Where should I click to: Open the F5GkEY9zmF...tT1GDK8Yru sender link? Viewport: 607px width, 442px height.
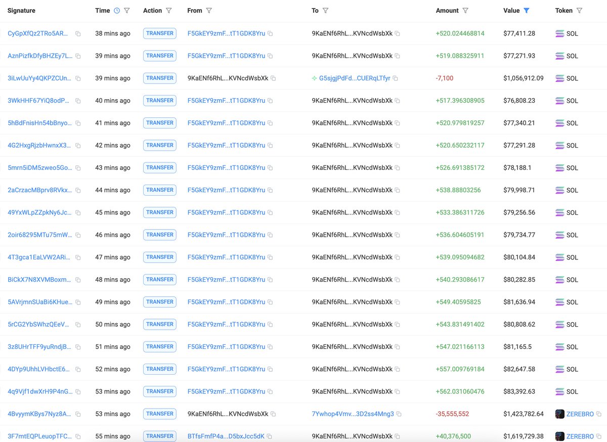[227, 34]
